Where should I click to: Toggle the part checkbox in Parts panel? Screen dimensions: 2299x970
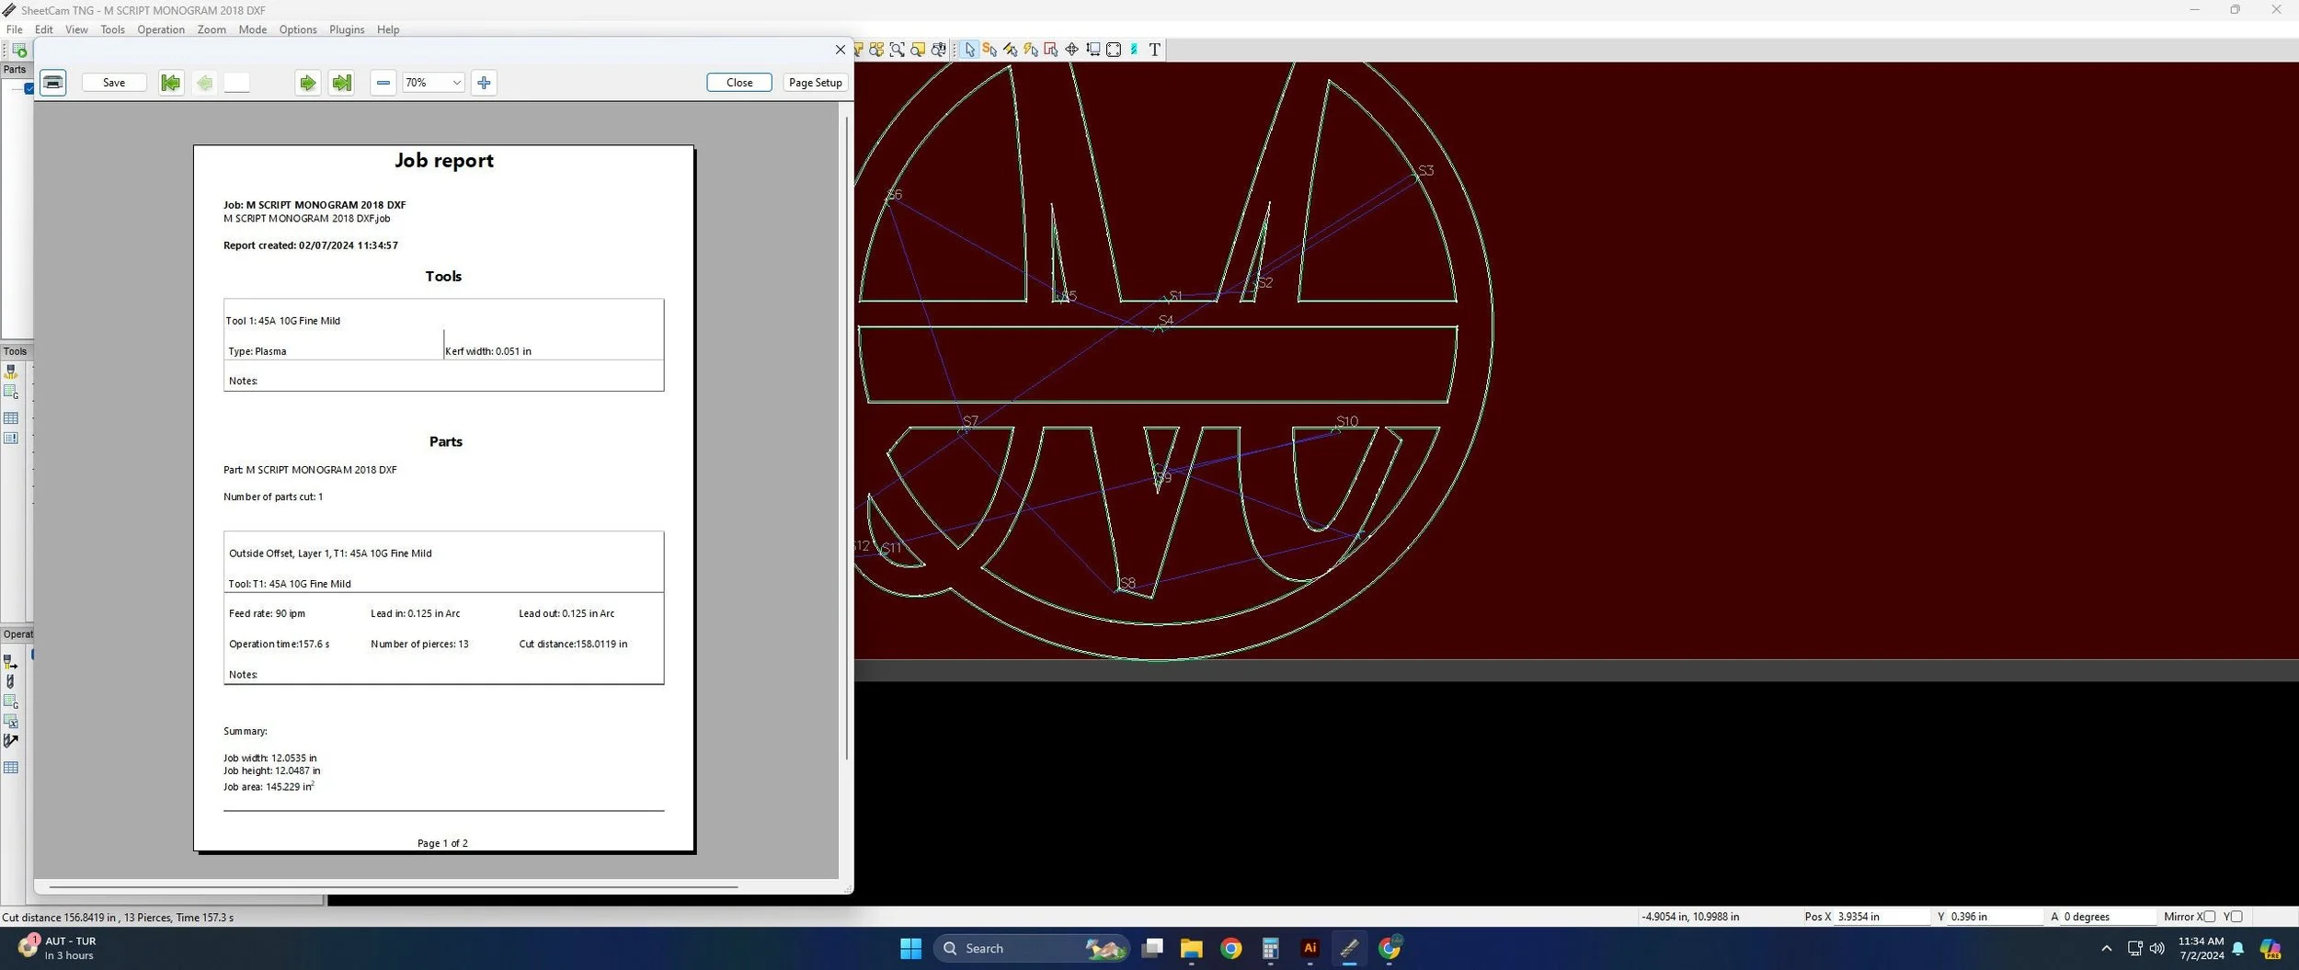(x=29, y=89)
